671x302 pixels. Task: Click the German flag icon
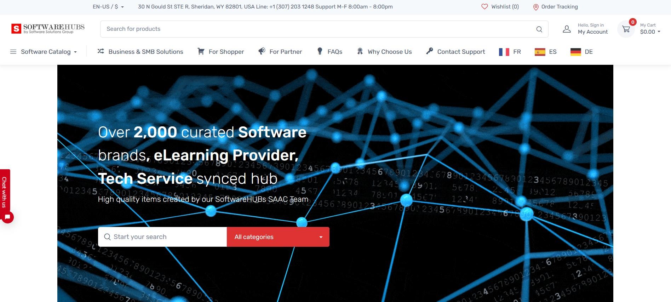(576, 52)
